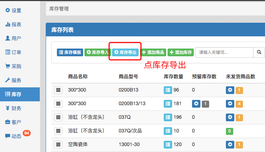Open the 设置 settings menu
Image resolution: width=265 pixels, height=152 pixels.
pyautogui.click(x=13, y=10)
